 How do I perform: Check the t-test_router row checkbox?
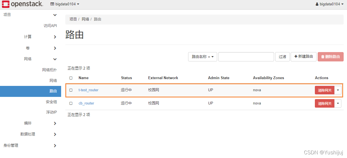tap(71, 90)
